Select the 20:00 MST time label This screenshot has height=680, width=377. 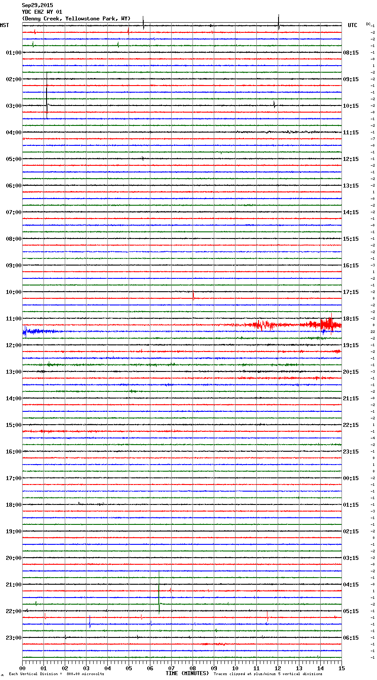[x=14, y=558]
